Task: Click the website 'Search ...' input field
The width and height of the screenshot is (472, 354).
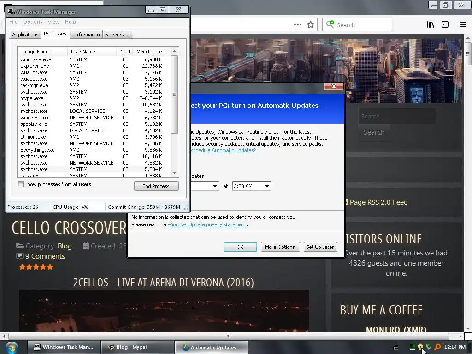Action: click(397, 116)
